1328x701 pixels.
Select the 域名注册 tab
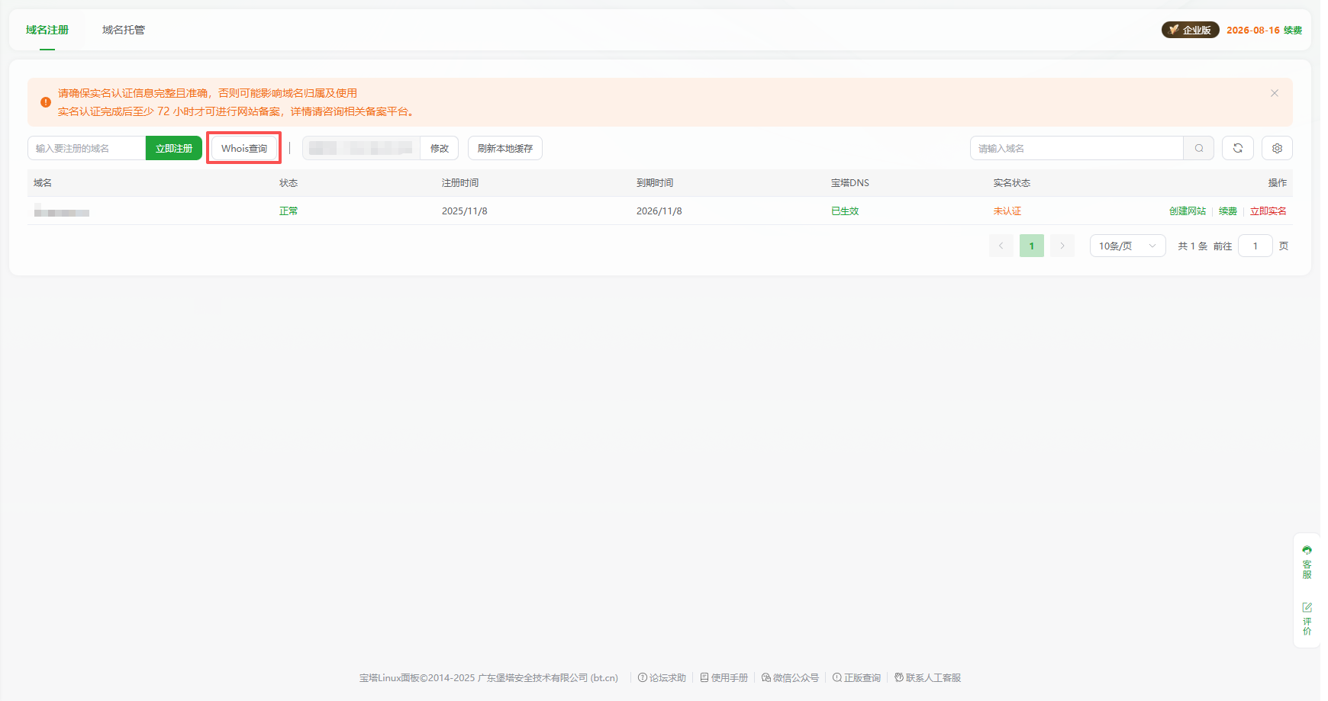coord(47,30)
